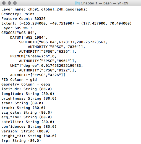Image resolution: width=141 pixels, height=144 pixels.
Task: Click the DATUM["WGS_1984" text
Action: [x=29, y=38]
